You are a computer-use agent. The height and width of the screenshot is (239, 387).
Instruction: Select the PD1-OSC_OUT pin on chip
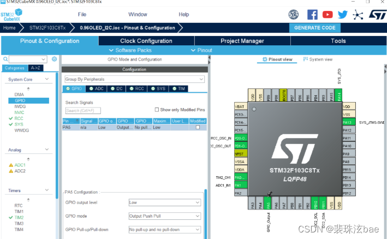[241, 146]
